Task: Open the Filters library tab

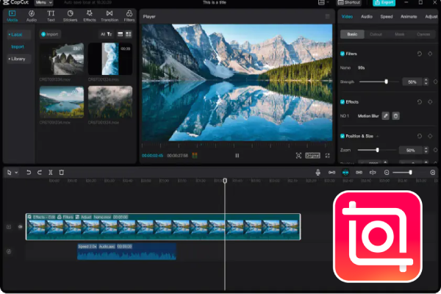Action: coord(129,16)
